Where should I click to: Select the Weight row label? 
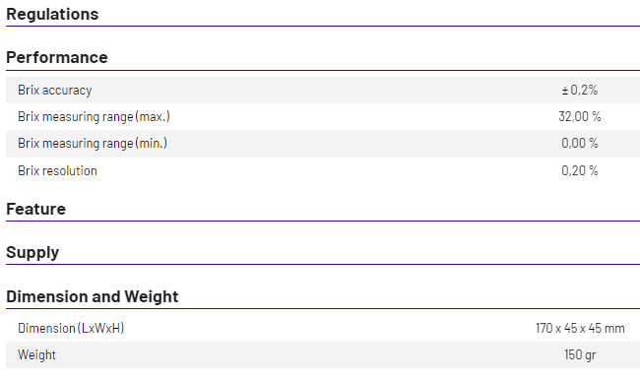pos(36,354)
